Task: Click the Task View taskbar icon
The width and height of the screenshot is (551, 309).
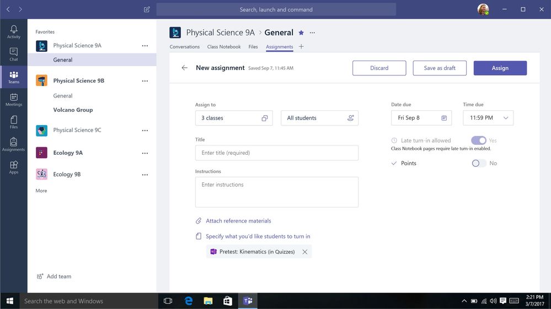Action: click(168, 301)
